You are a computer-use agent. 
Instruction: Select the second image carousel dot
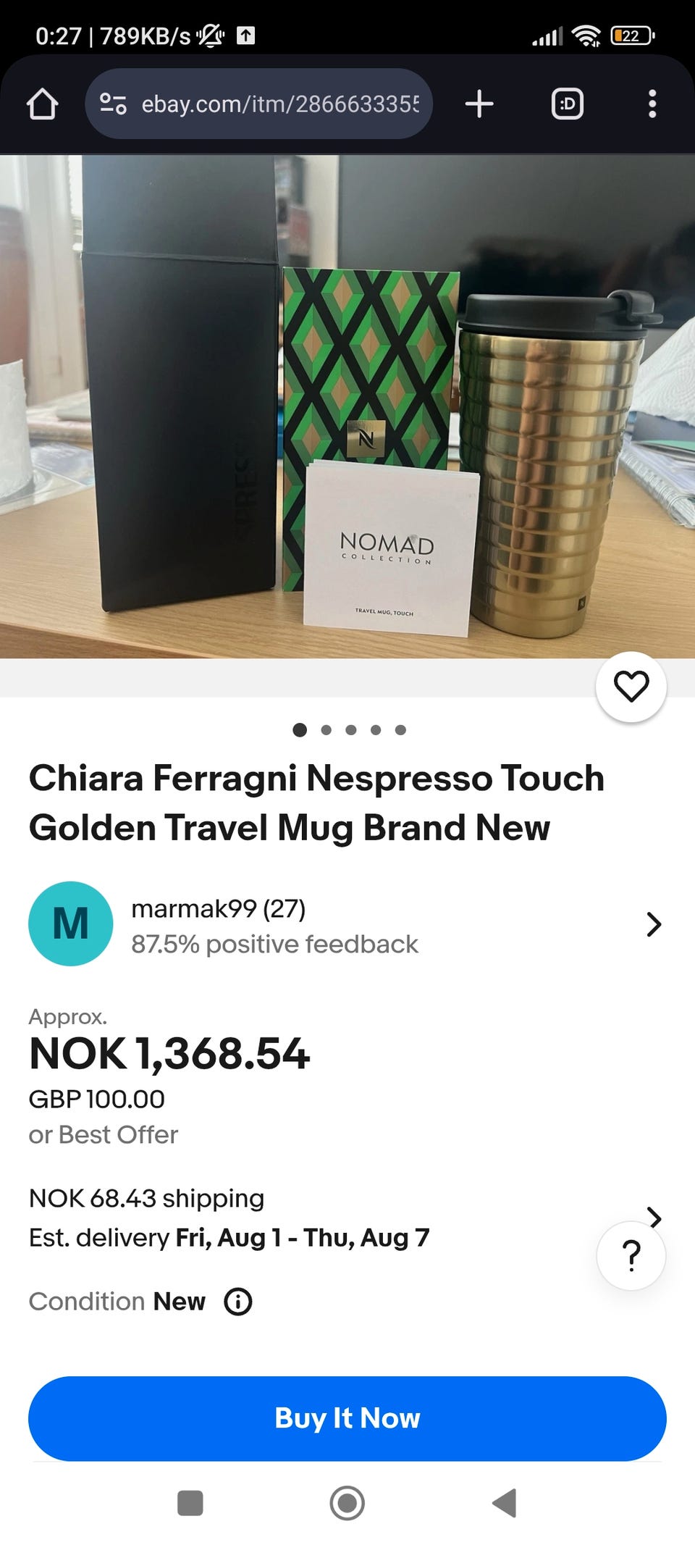[327, 730]
